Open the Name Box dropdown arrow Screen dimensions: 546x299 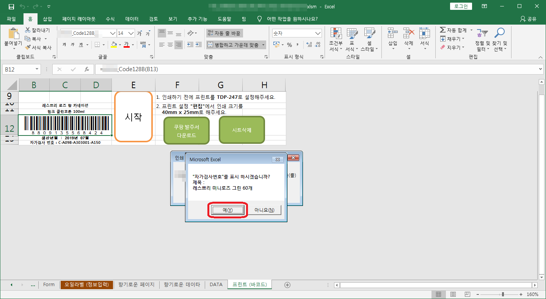(x=37, y=69)
